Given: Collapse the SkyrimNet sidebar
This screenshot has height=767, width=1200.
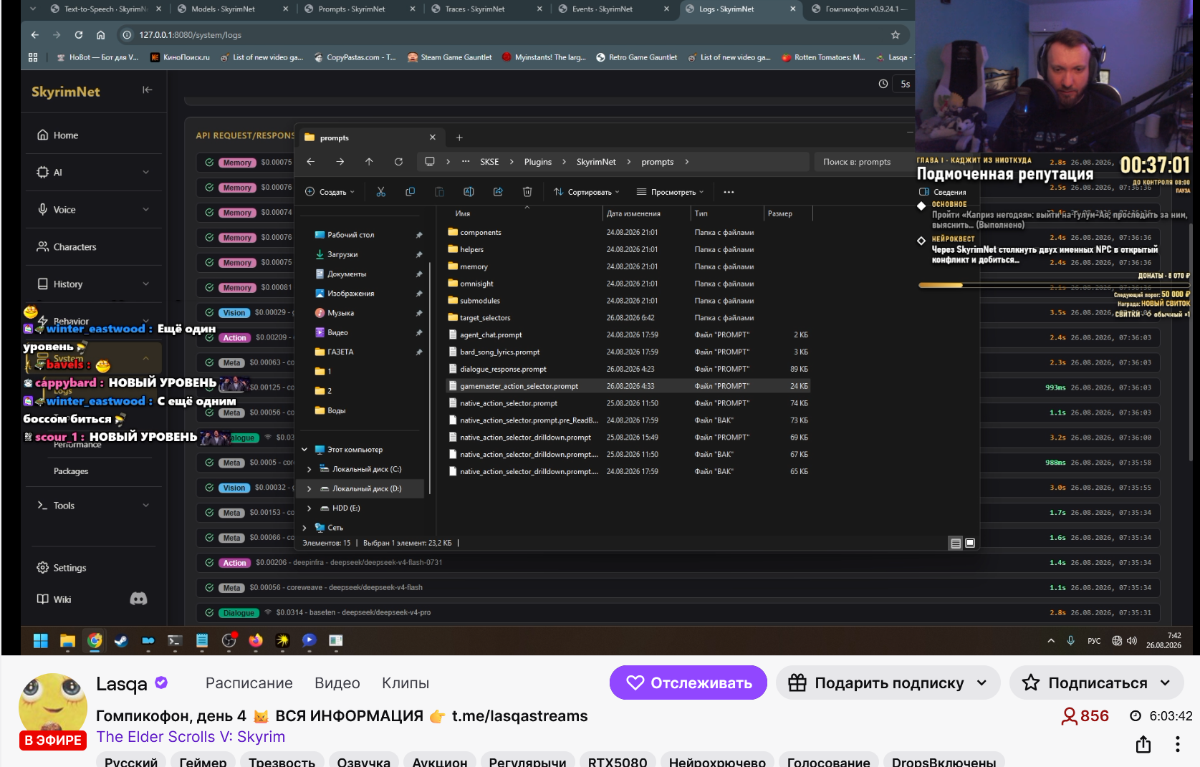Looking at the screenshot, I should click(147, 90).
